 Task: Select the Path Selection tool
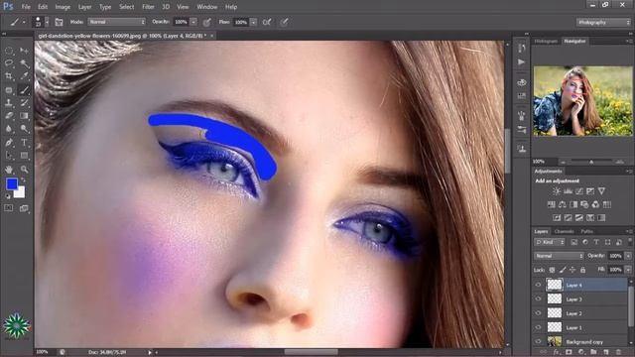(x=9, y=156)
